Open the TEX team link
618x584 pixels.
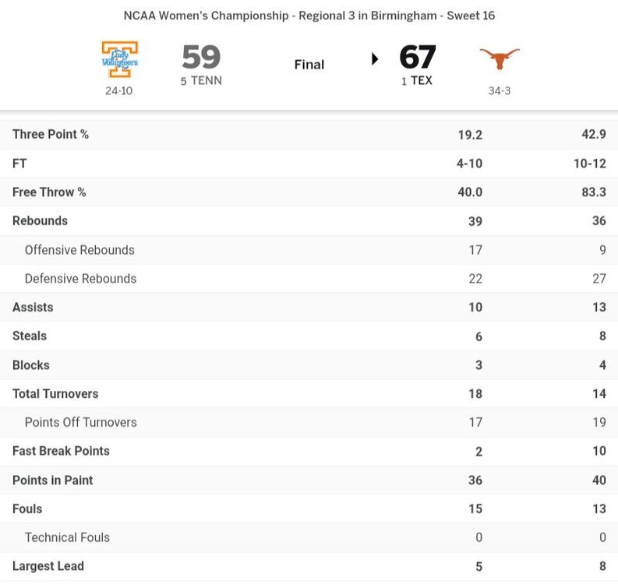[x=422, y=81]
